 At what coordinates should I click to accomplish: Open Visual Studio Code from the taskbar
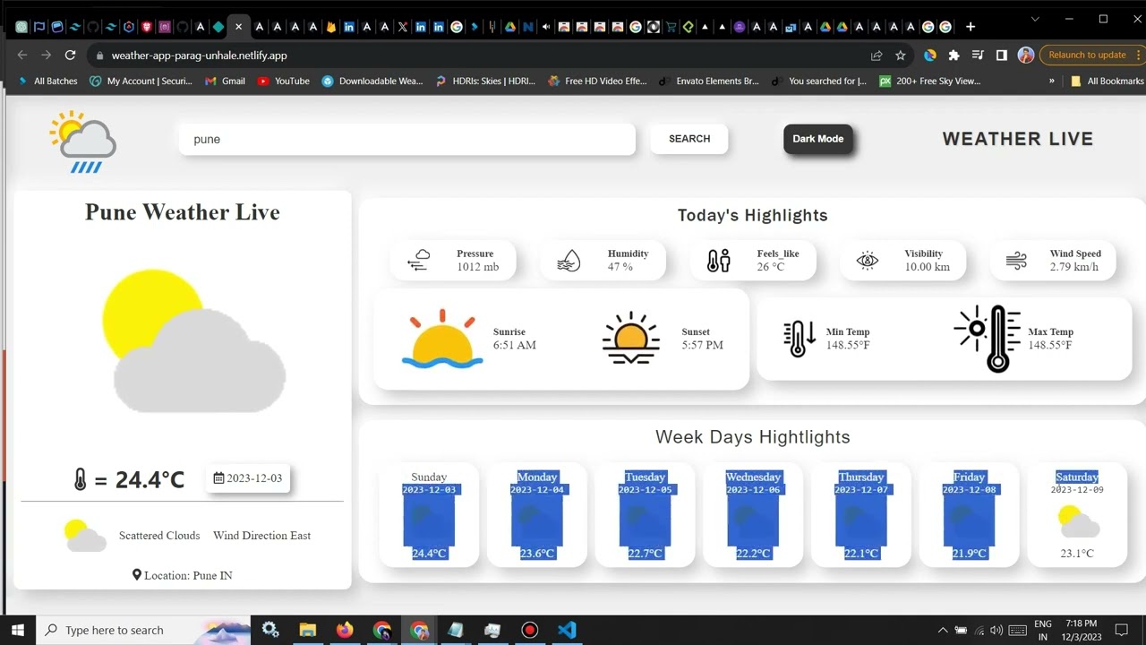[567, 630]
